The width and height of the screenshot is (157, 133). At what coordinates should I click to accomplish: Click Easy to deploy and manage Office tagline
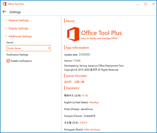[100, 38]
